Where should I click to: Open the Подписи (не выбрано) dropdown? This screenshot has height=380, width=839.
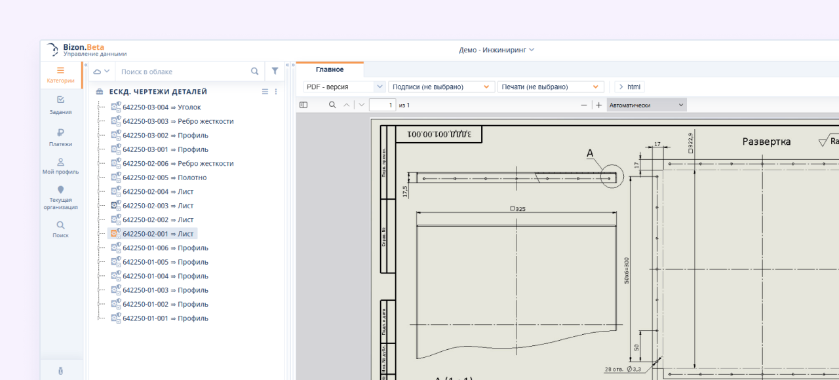pos(441,86)
